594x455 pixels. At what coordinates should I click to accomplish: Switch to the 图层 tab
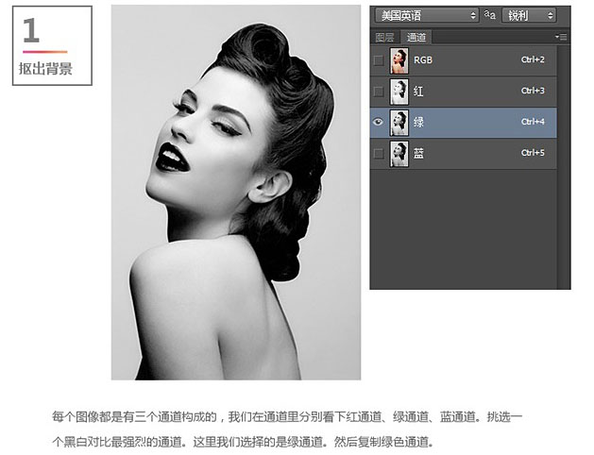pyautogui.click(x=385, y=37)
